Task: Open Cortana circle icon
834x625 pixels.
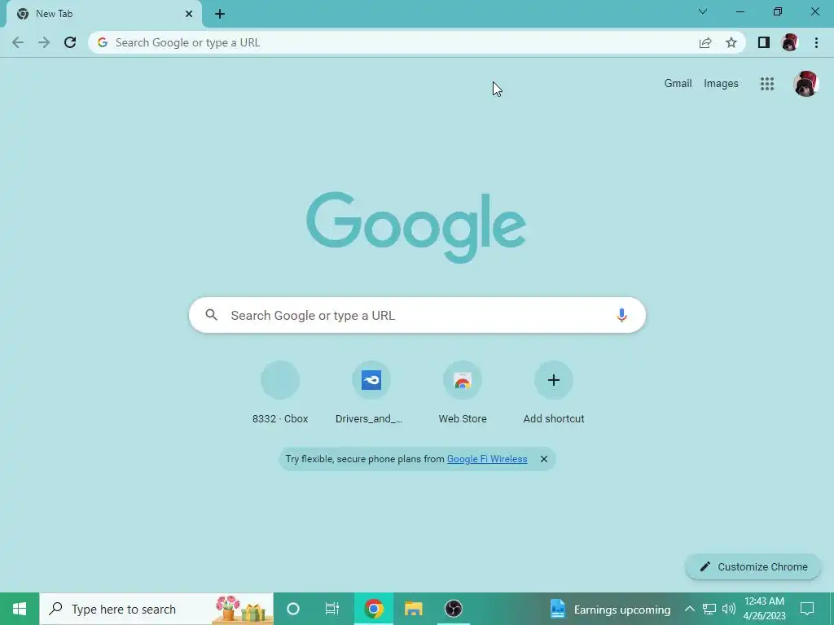Action: [x=293, y=609]
